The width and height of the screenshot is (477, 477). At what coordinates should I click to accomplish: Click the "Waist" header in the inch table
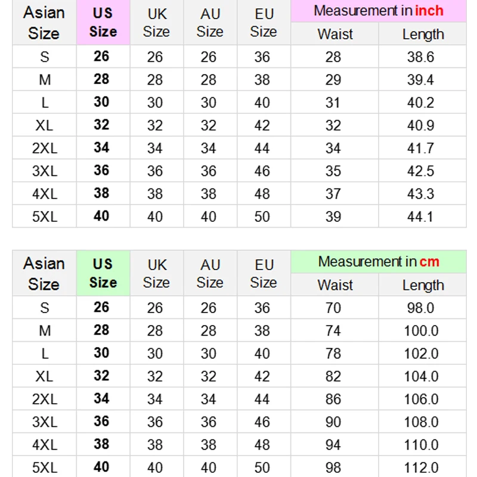click(x=334, y=34)
